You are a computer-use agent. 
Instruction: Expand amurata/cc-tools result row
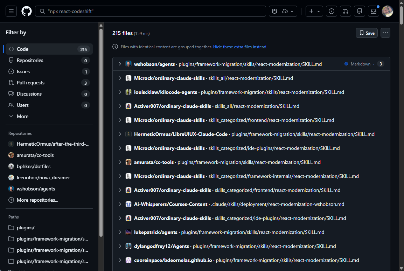[x=120, y=162]
